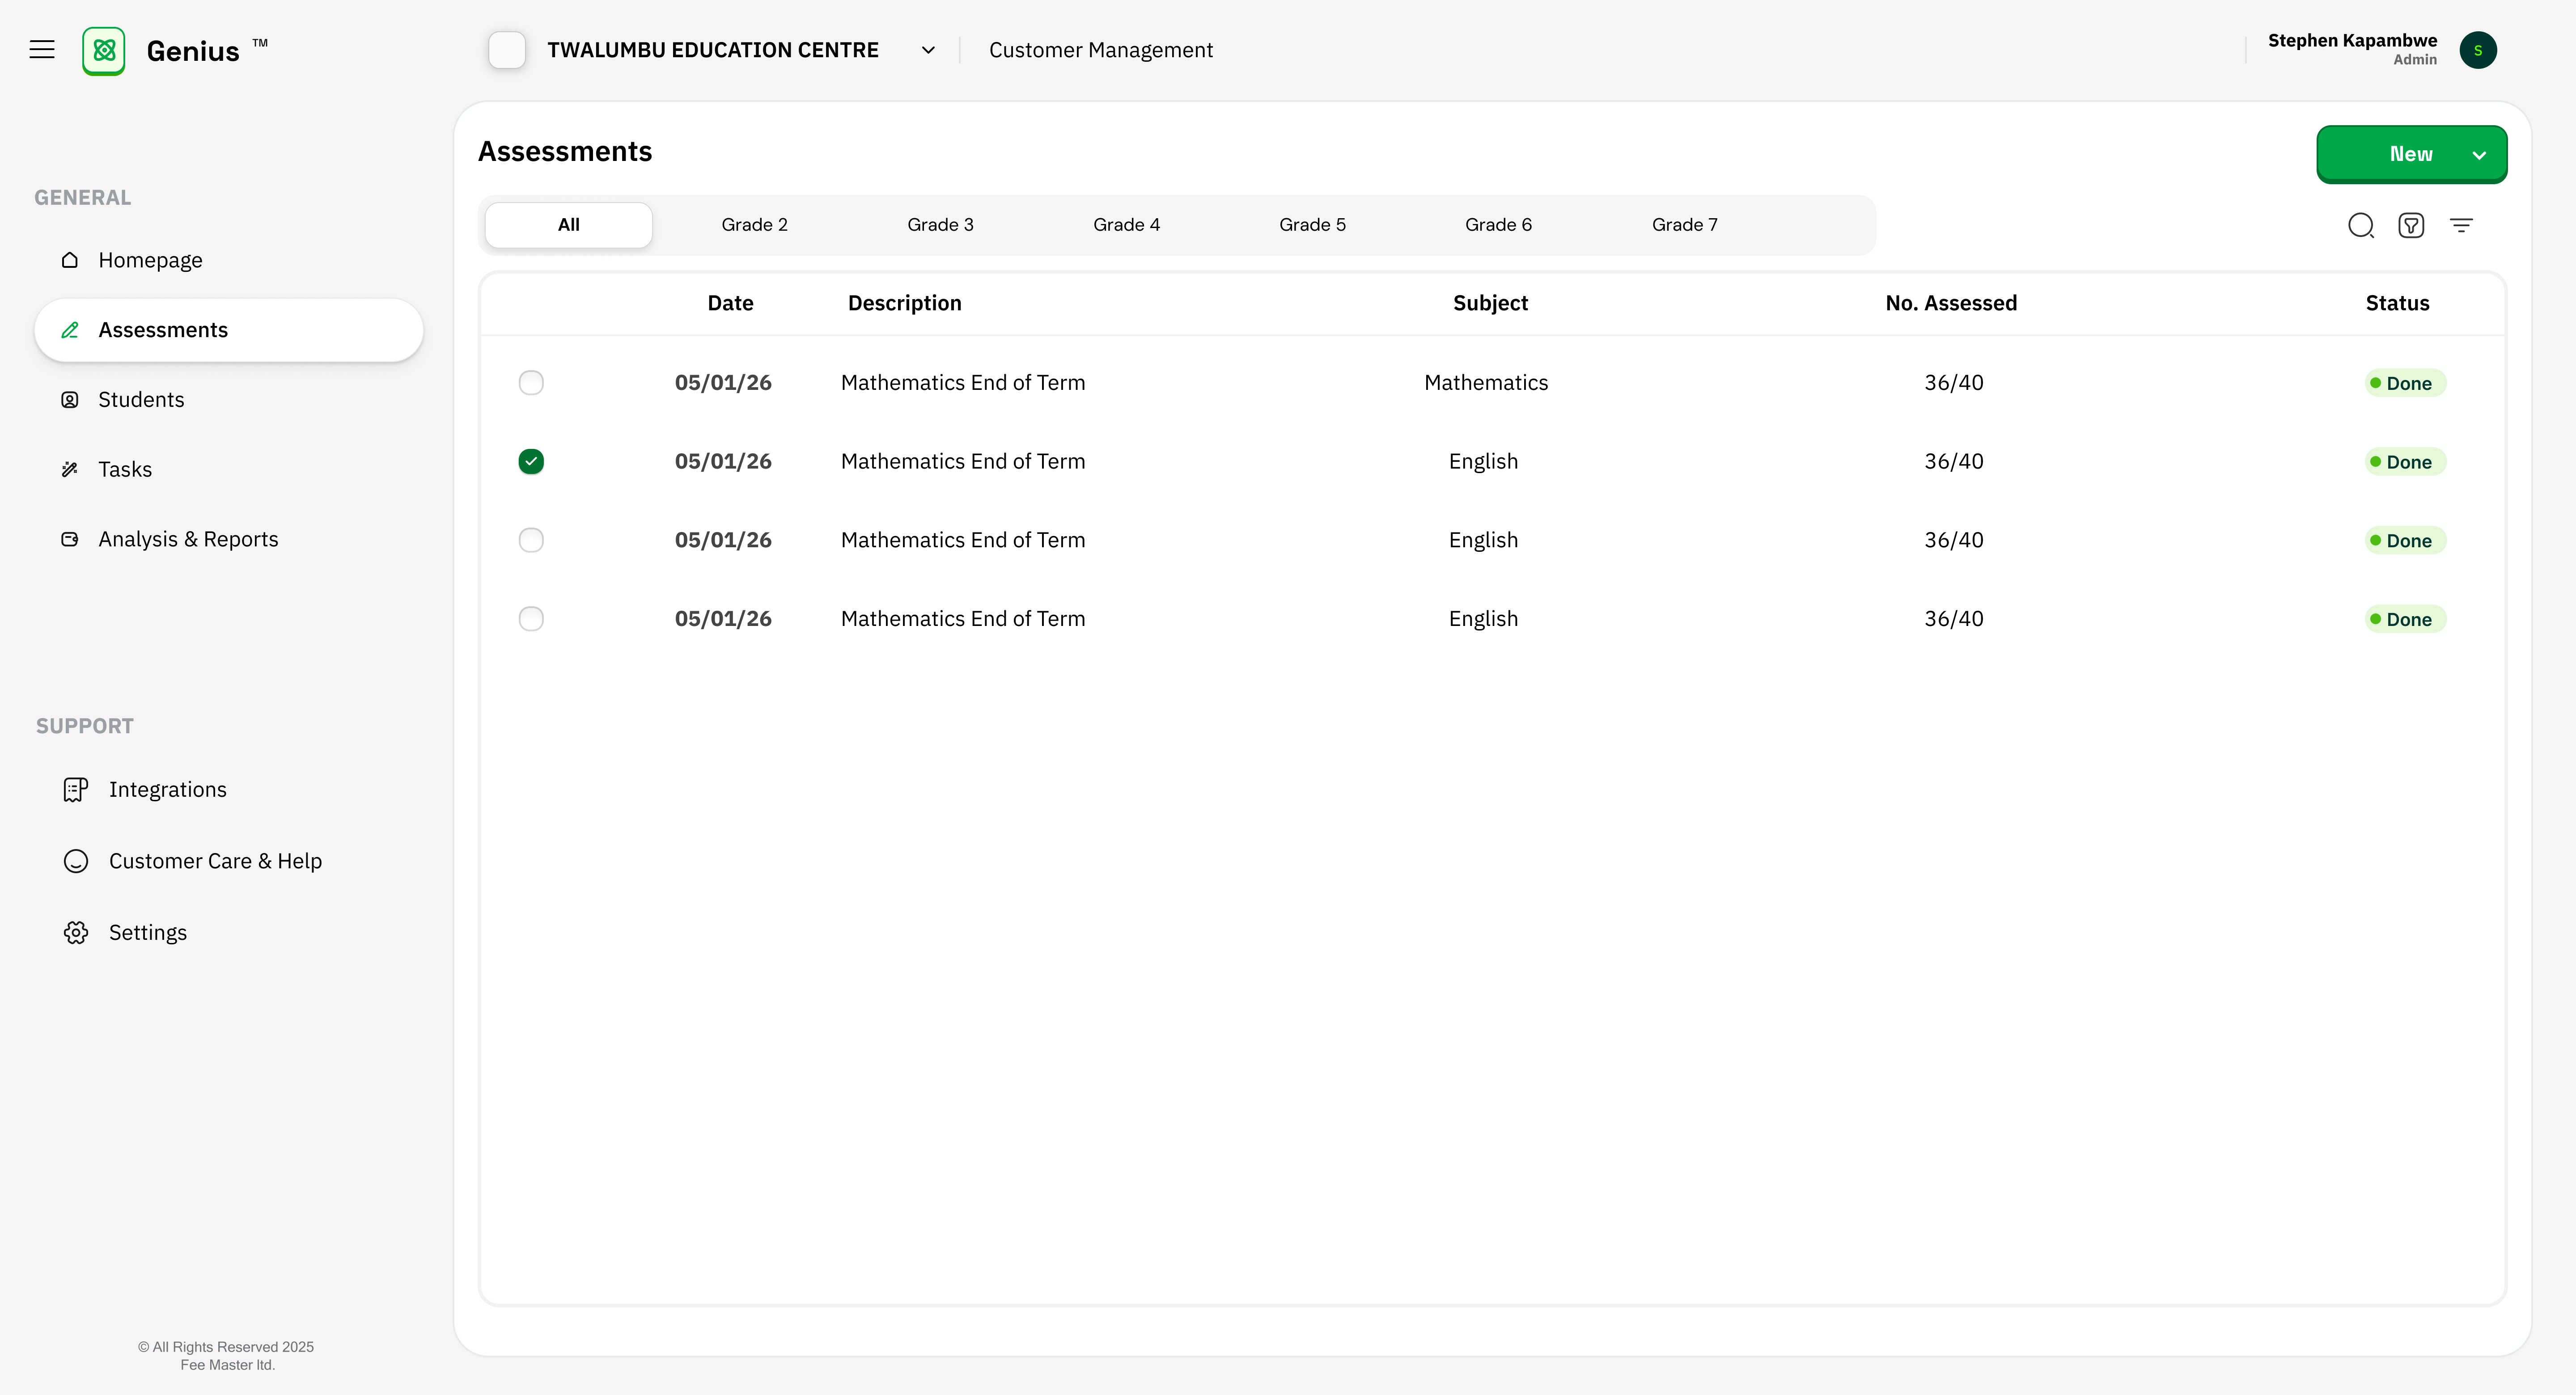Click Done status in checked row
2576x1395 pixels.
(x=2405, y=462)
